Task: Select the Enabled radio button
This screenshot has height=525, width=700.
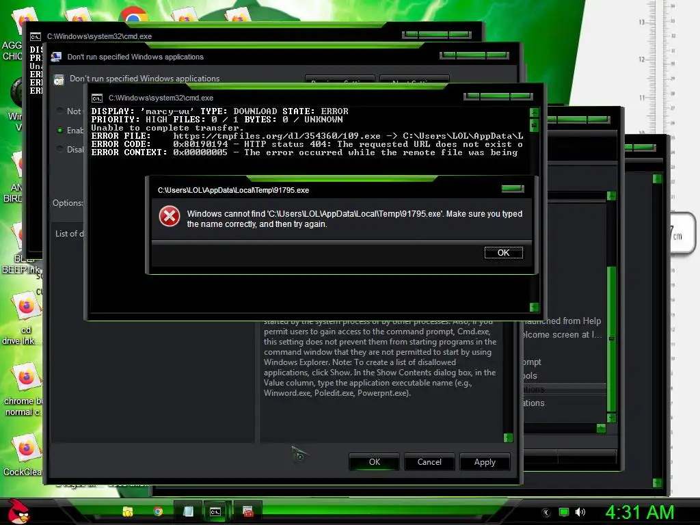Action: [x=59, y=130]
